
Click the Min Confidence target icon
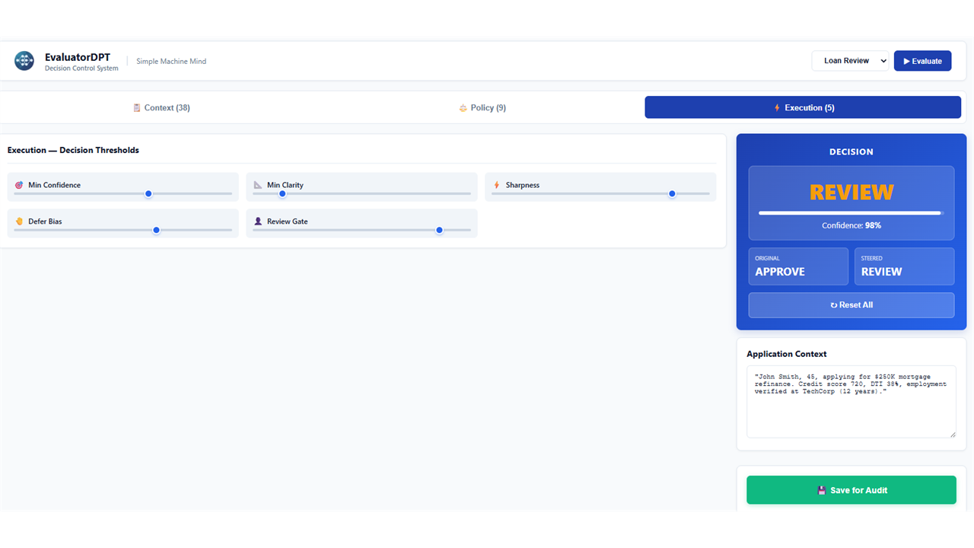tap(19, 185)
